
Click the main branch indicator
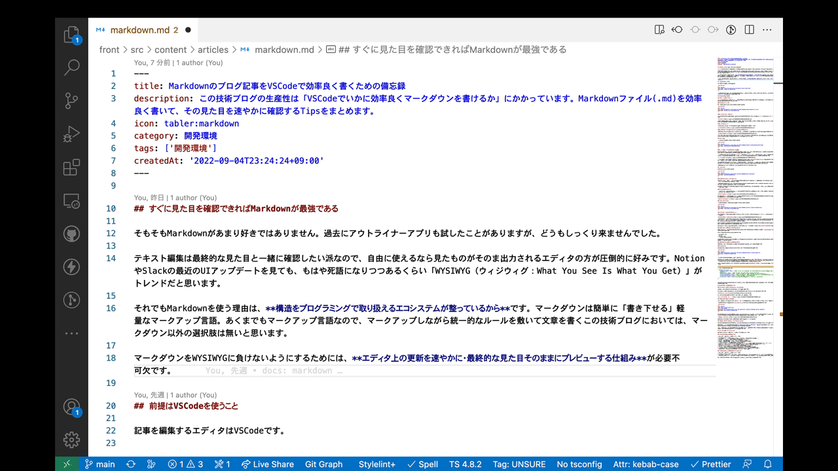pyautogui.click(x=100, y=464)
